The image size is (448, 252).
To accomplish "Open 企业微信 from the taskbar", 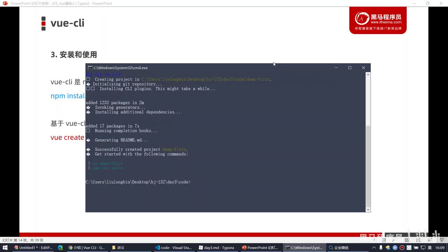I will [x=338, y=247].
